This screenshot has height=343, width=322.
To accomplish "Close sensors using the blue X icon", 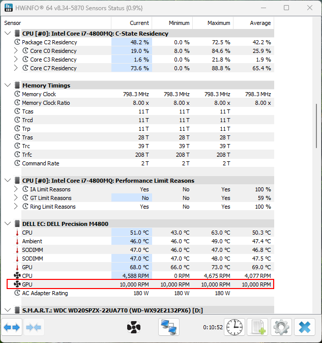I will point(304,327).
